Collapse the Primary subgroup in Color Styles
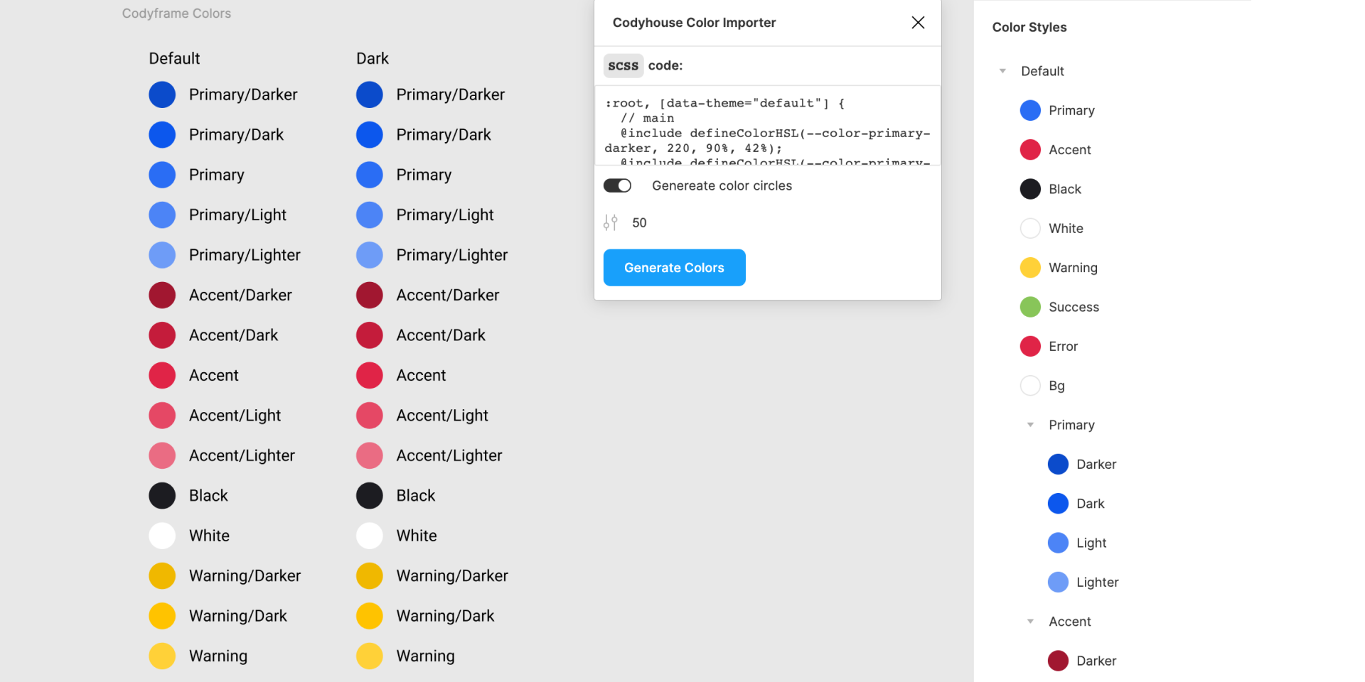Viewport: 1365px width, 682px height. click(1030, 425)
